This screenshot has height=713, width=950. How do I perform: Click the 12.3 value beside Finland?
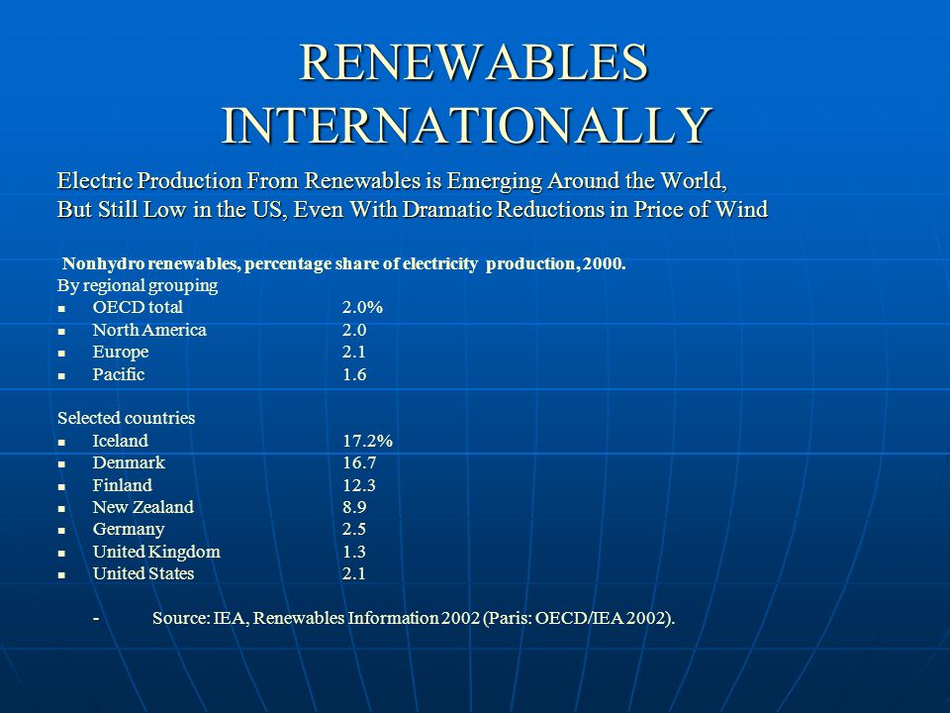coord(359,485)
